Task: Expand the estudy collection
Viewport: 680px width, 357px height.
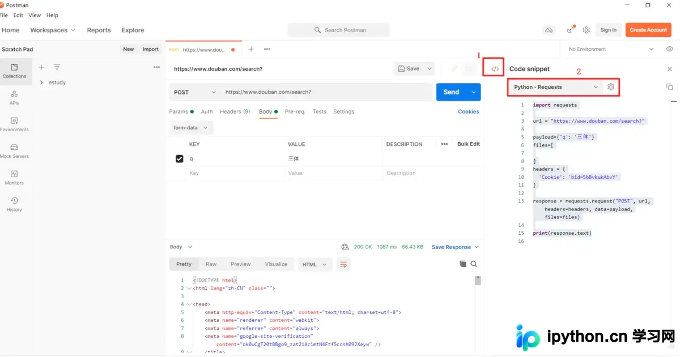Action: pos(41,83)
